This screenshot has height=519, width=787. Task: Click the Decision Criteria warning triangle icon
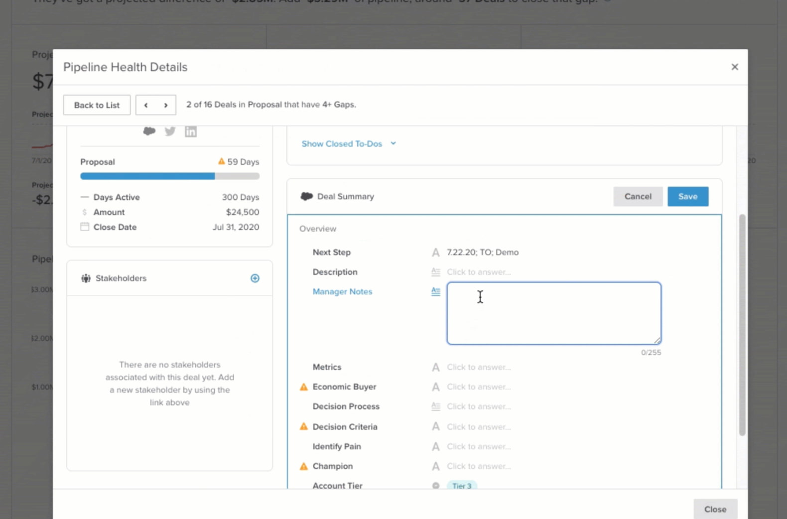(303, 427)
